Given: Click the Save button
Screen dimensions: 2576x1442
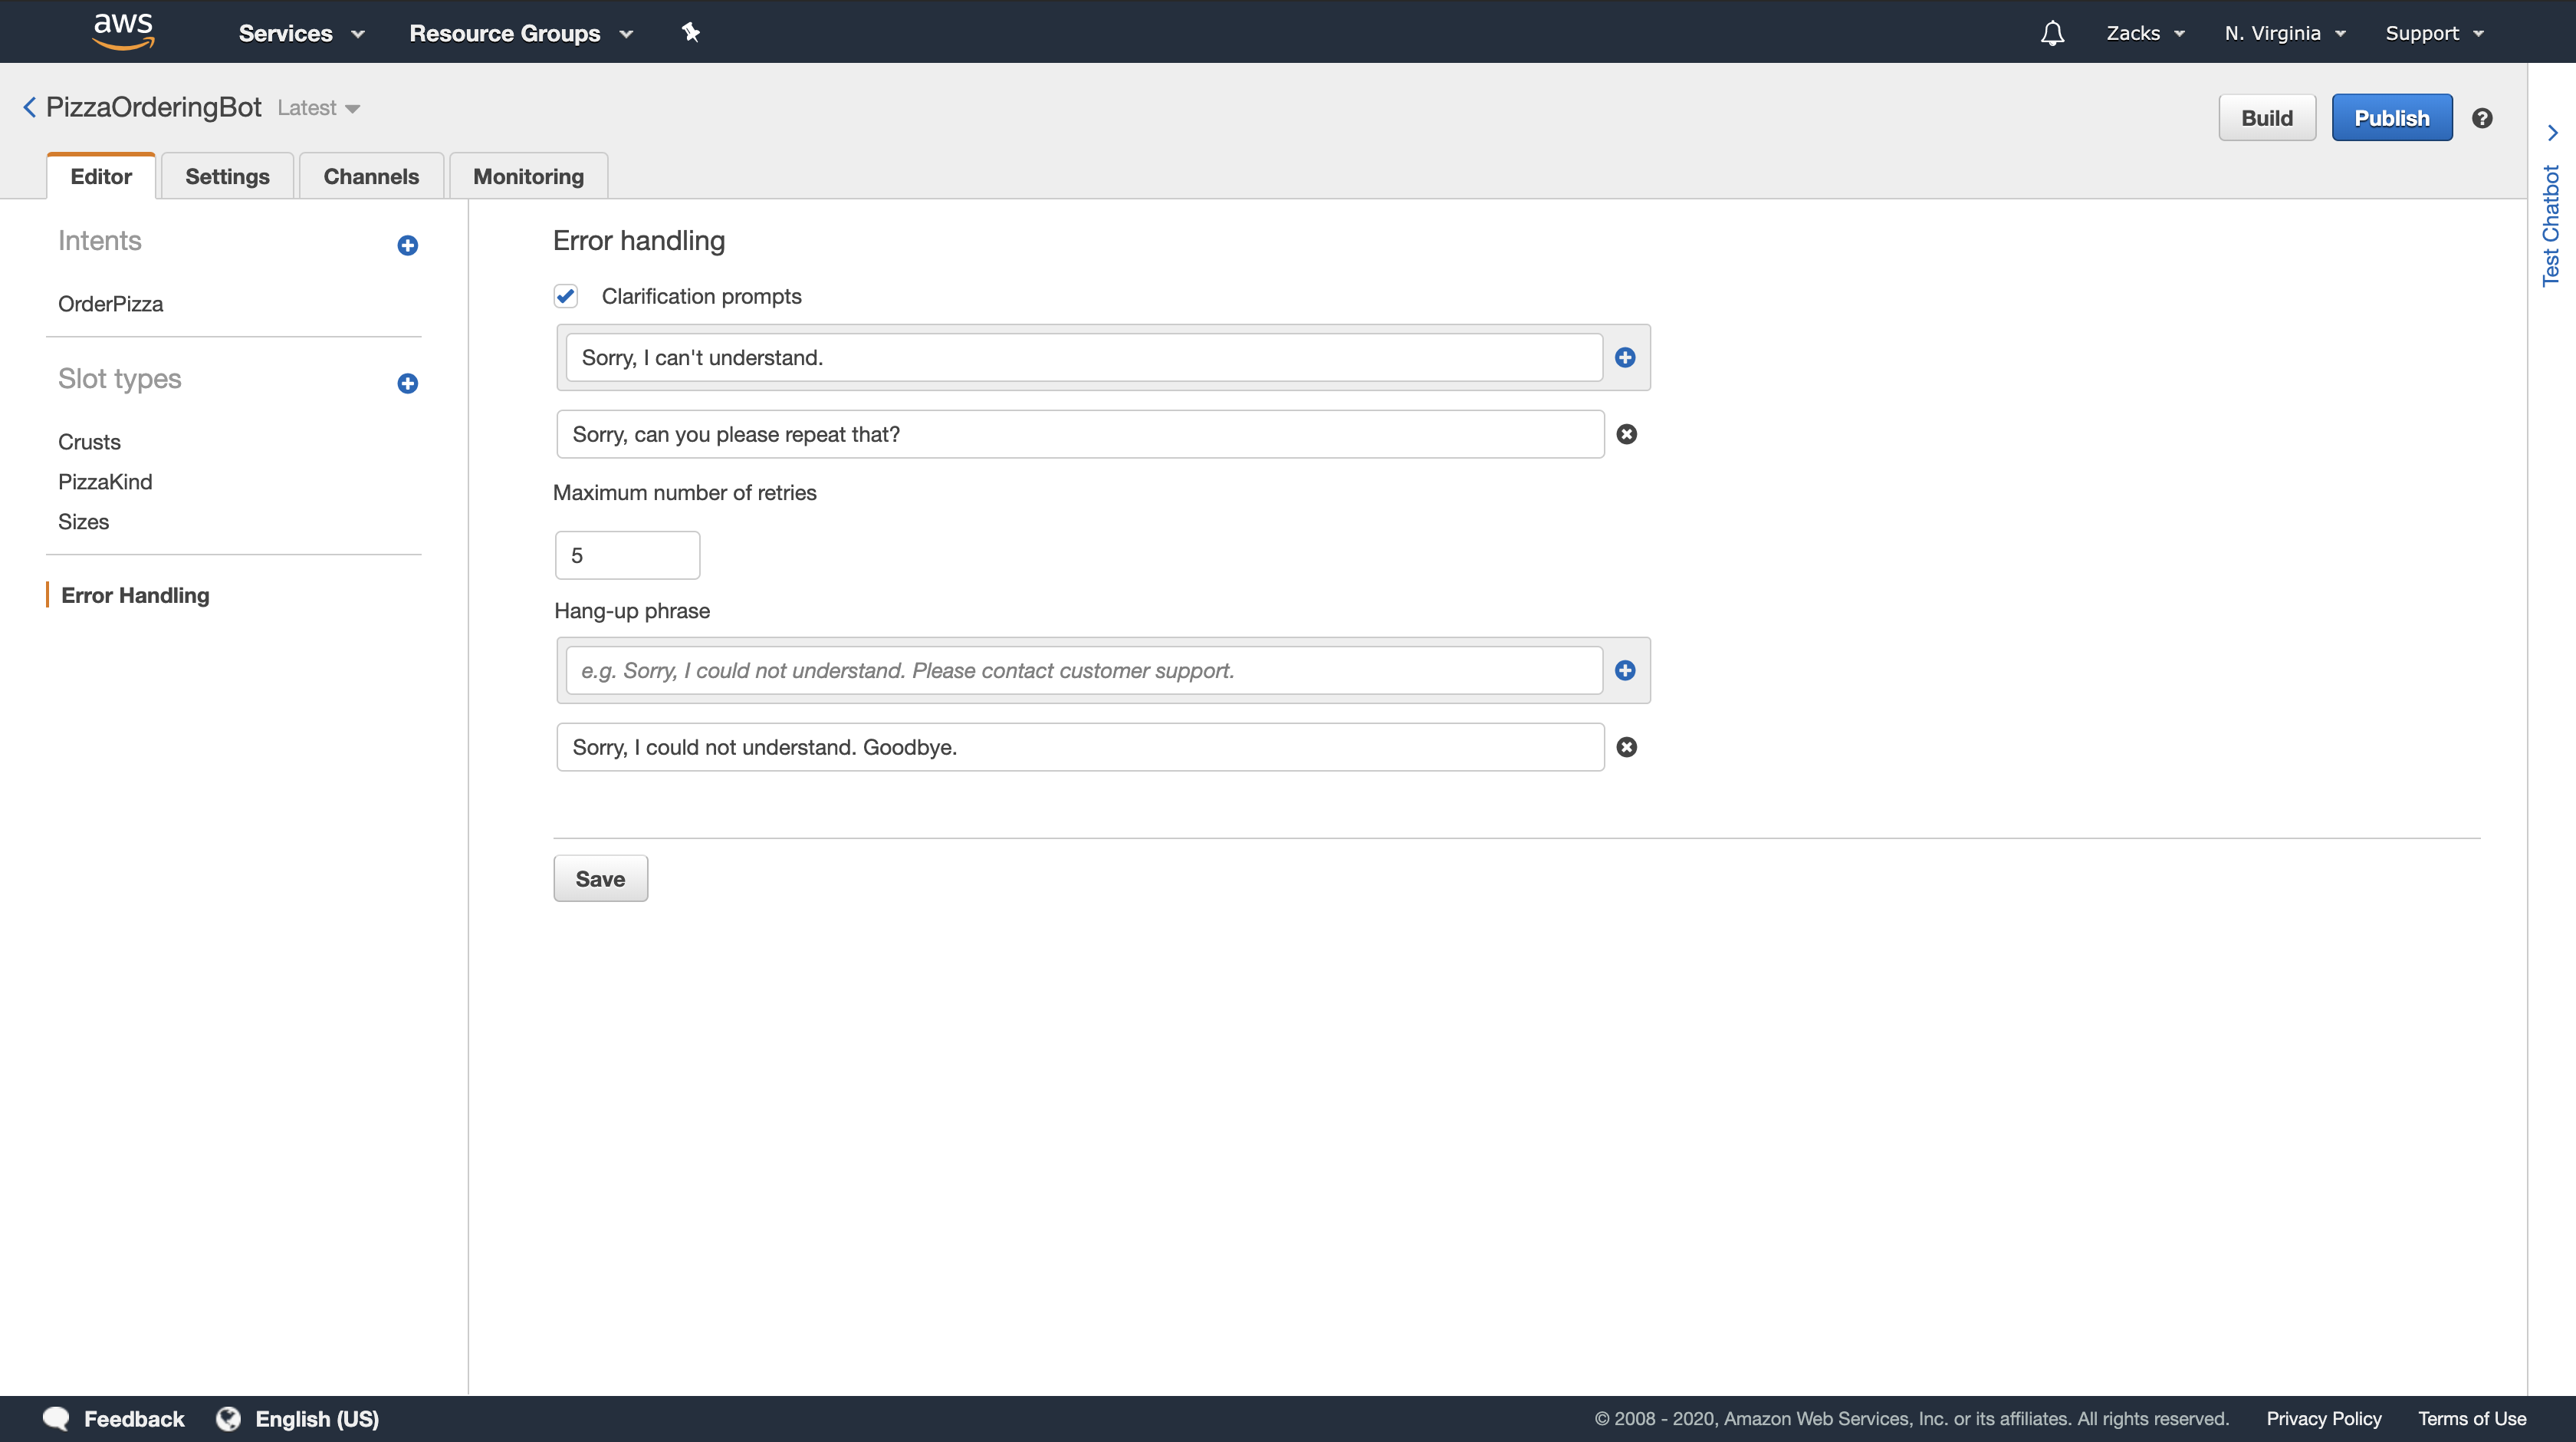Looking at the screenshot, I should point(600,878).
